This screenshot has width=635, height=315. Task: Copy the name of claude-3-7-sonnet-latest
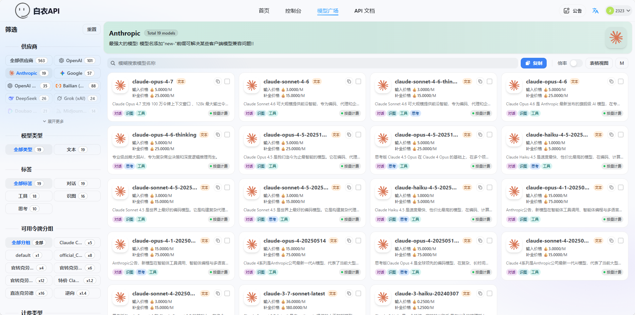coord(349,293)
